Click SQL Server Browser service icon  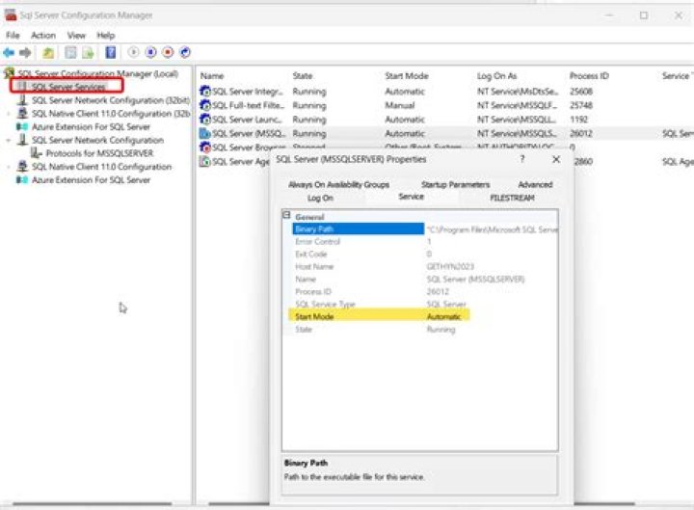click(x=205, y=147)
